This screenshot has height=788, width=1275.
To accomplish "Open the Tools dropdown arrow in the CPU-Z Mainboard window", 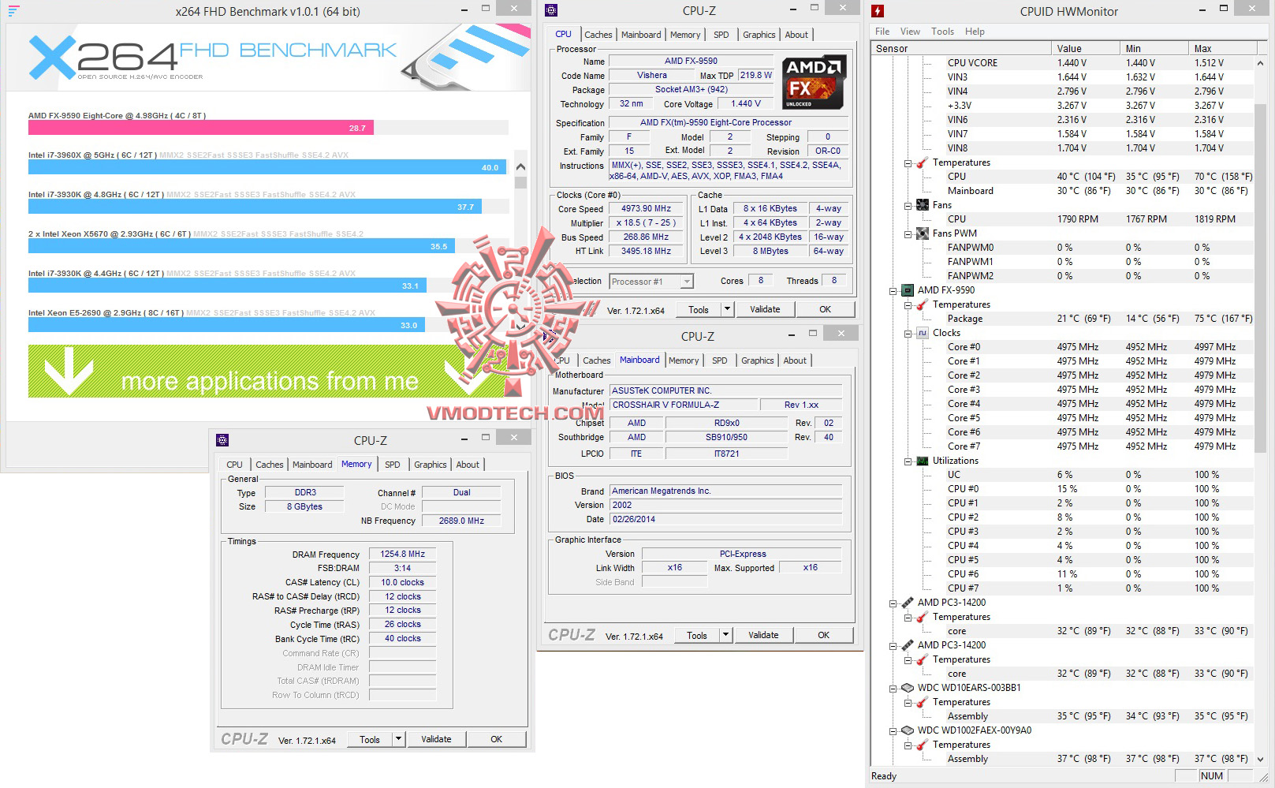I will [x=726, y=635].
